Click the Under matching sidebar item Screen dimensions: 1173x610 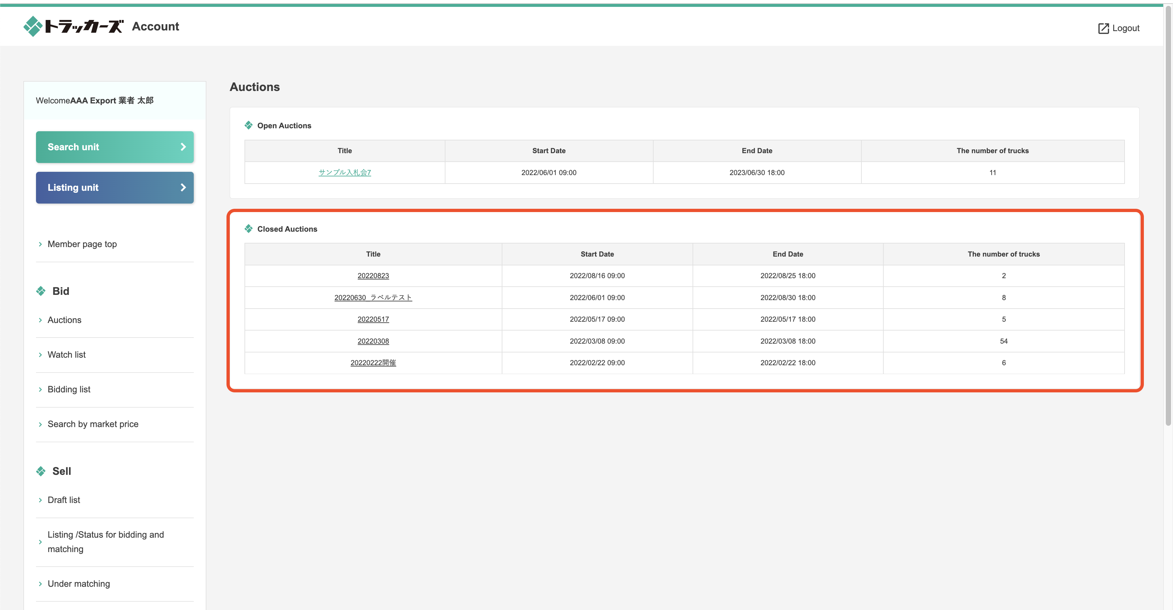78,583
